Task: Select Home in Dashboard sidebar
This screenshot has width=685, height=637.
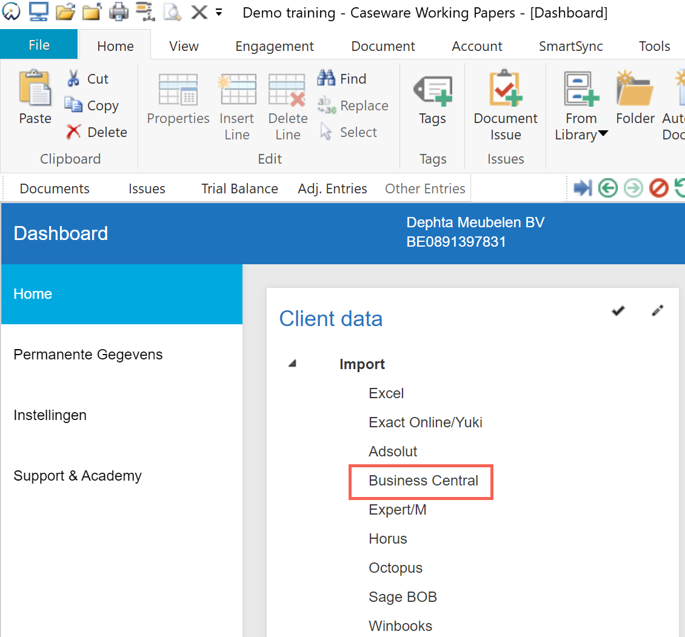Action: click(122, 294)
